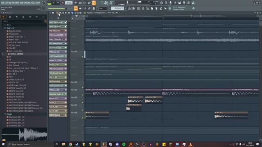Open the EDIT menu
This screenshot has width=262, height=147.
[x=7, y=3]
